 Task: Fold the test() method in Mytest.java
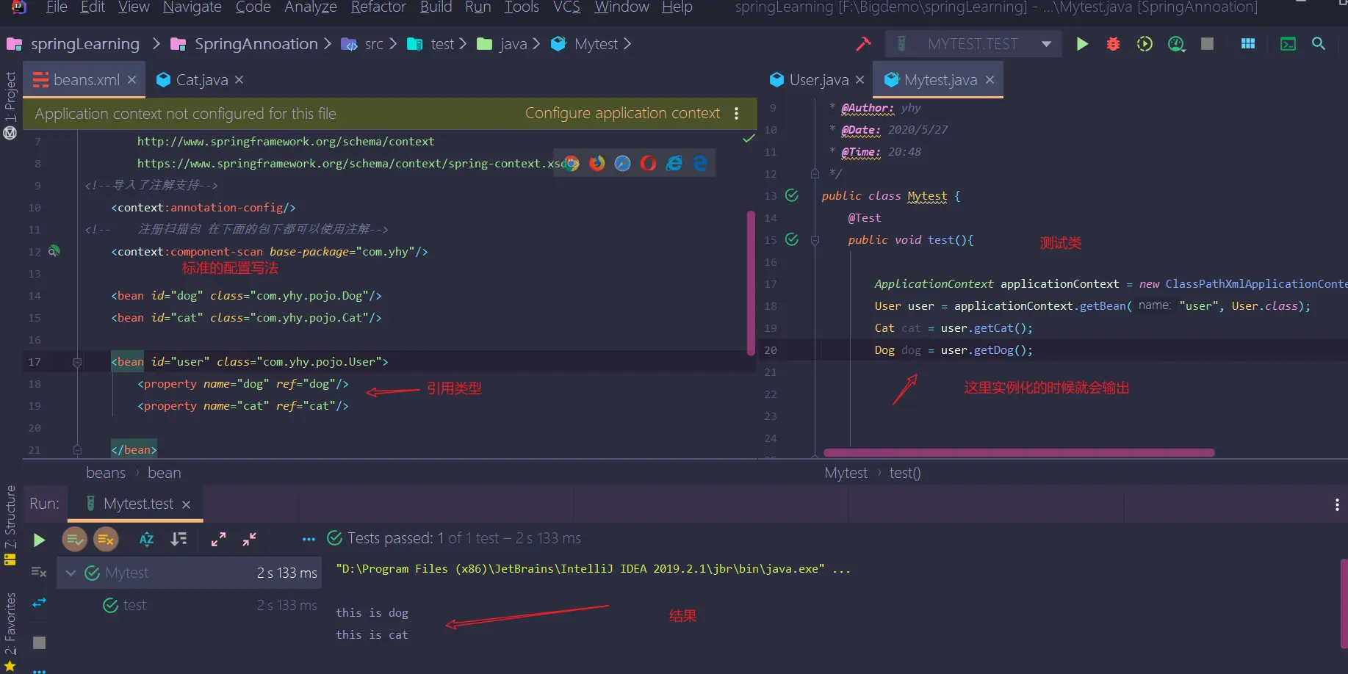[815, 240]
